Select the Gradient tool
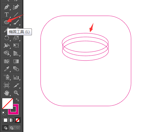151x132 pixels. (x=16, y=61)
